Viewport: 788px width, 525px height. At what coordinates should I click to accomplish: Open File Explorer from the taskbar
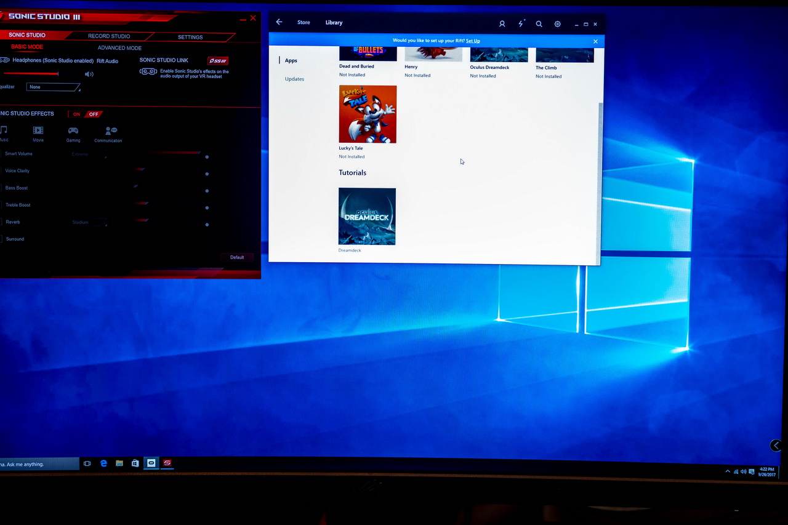119,463
